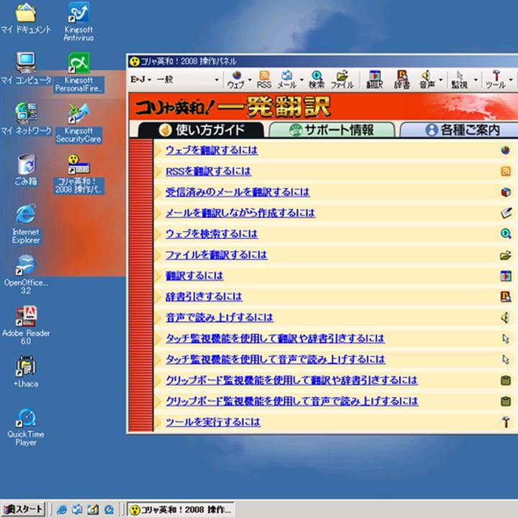
Task: Click the ファイル toolbar icon
Action: tap(342, 80)
